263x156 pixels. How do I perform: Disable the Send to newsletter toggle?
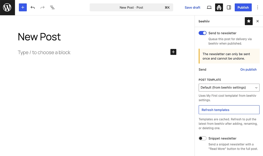click(202, 33)
